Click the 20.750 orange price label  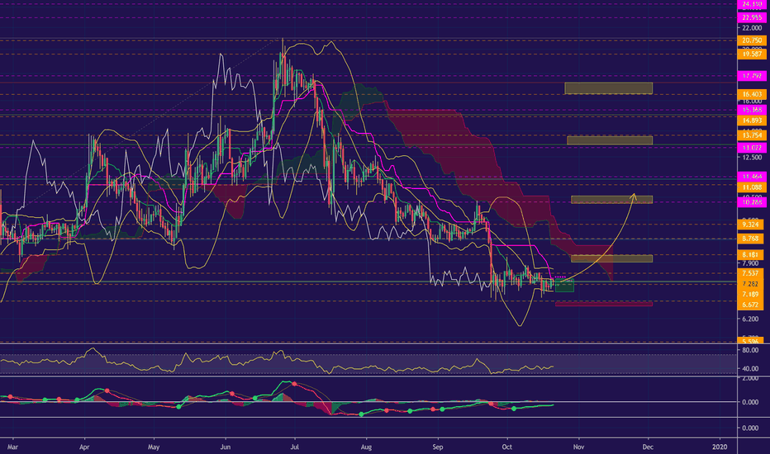tap(752, 40)
